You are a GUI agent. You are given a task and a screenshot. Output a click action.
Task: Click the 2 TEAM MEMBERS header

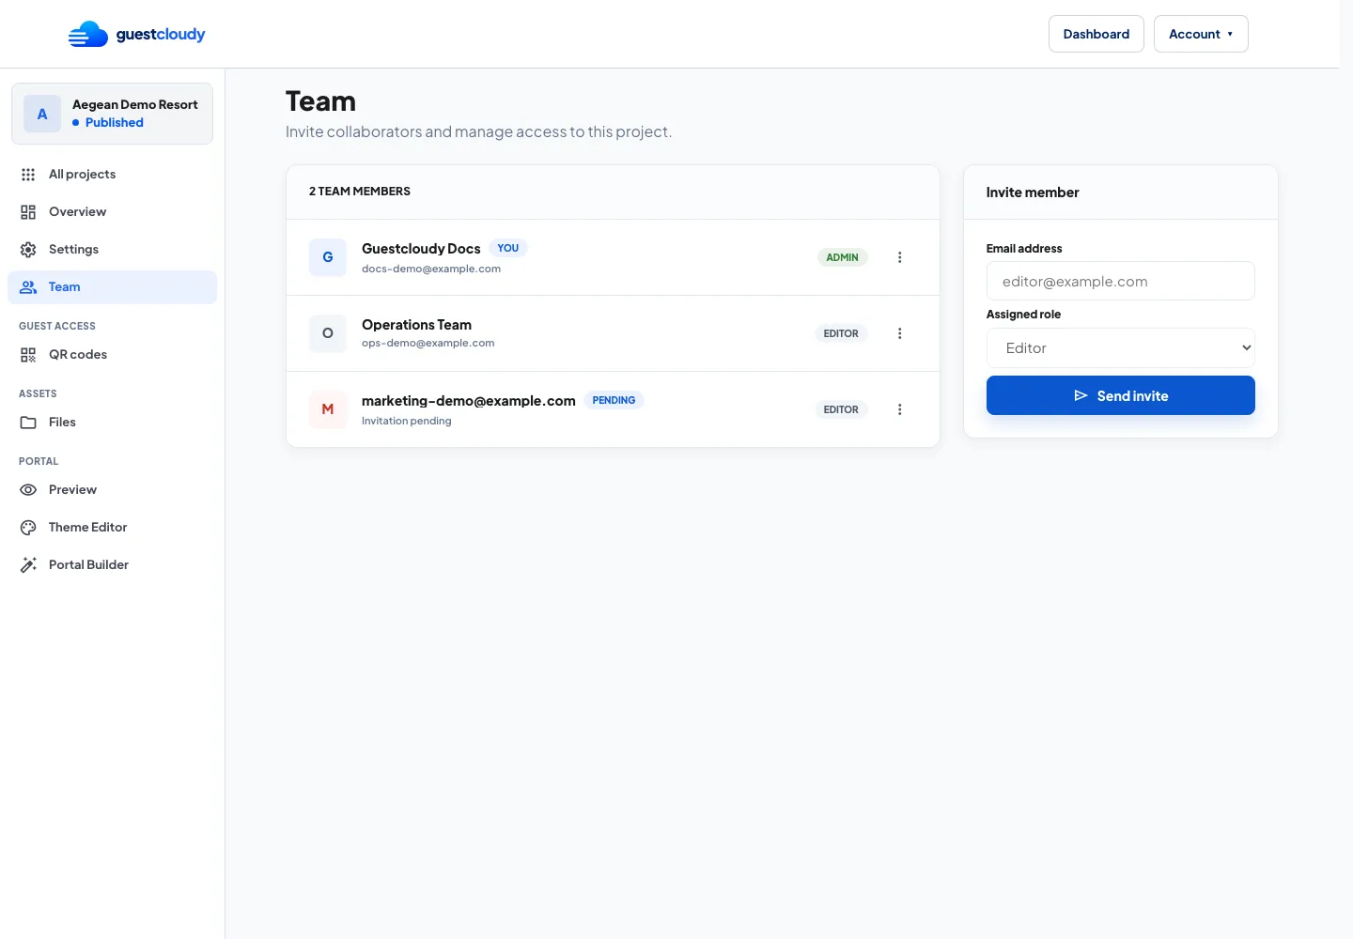(x=360, y=191)
